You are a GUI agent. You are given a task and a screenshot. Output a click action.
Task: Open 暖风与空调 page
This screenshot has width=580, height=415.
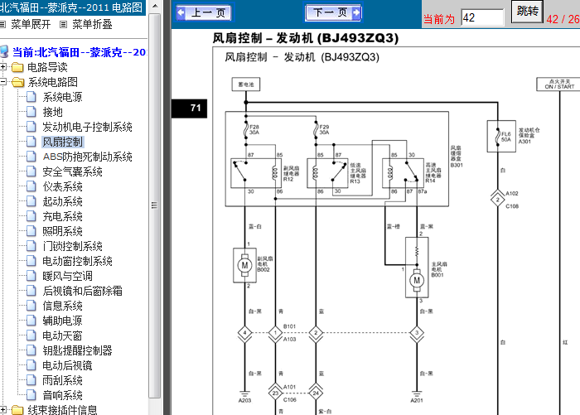point(67,276)
